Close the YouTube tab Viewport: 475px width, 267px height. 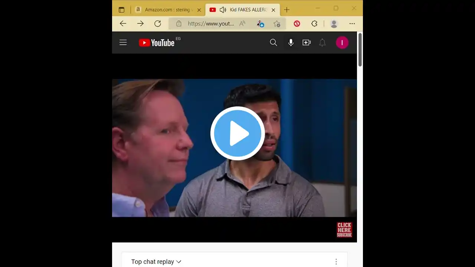point(273,10)
